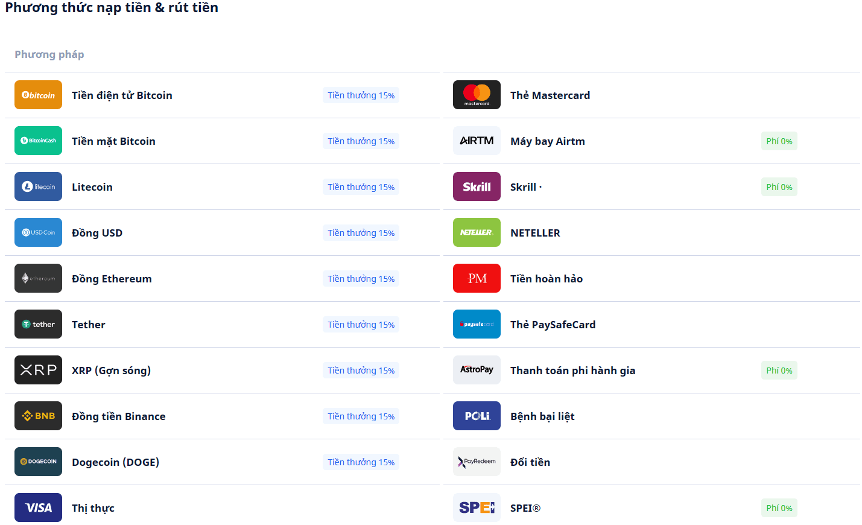This screenshot has width=862, height=525.
Task: Click the Phương pháp column header
Action: [49, 54]
